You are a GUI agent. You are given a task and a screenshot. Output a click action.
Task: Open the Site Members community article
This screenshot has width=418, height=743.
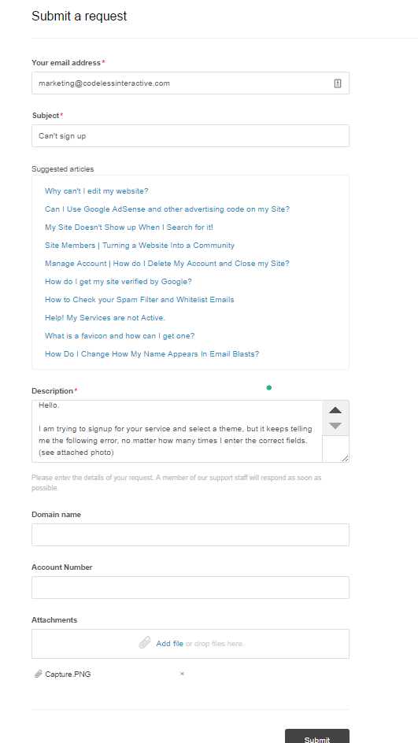click(x=140, y=246)
